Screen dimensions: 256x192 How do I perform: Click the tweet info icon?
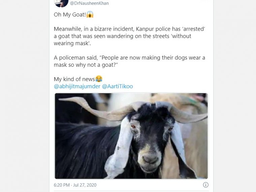205,185
